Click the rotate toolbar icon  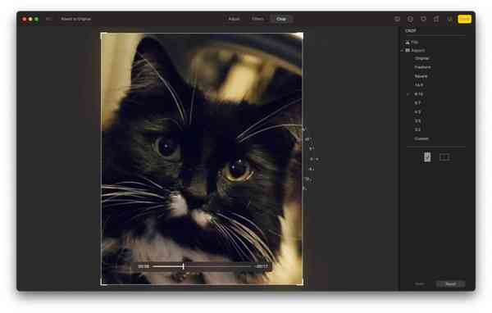click(x=436, y=19)
